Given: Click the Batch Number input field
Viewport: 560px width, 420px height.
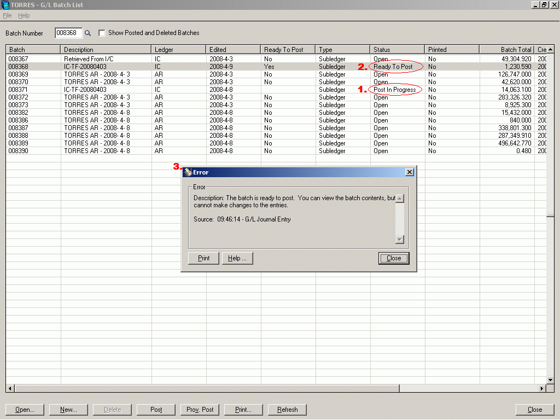Looking at the screenshot, I should coord(68,33).
